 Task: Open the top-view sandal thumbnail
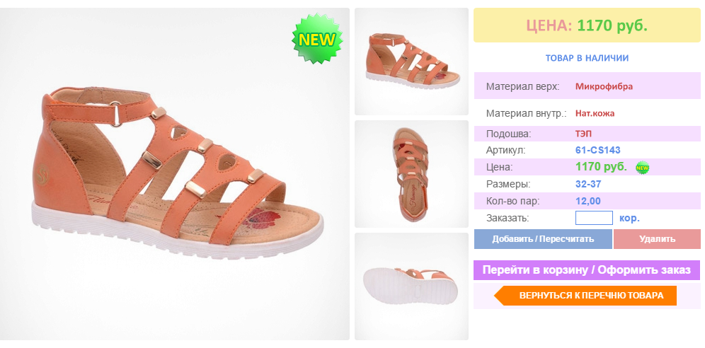point(411,174)
